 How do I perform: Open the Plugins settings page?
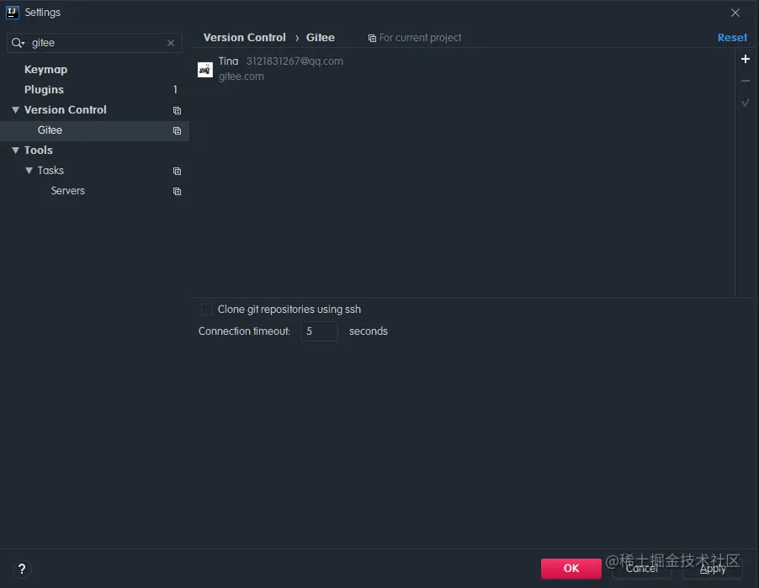[44, 89]
